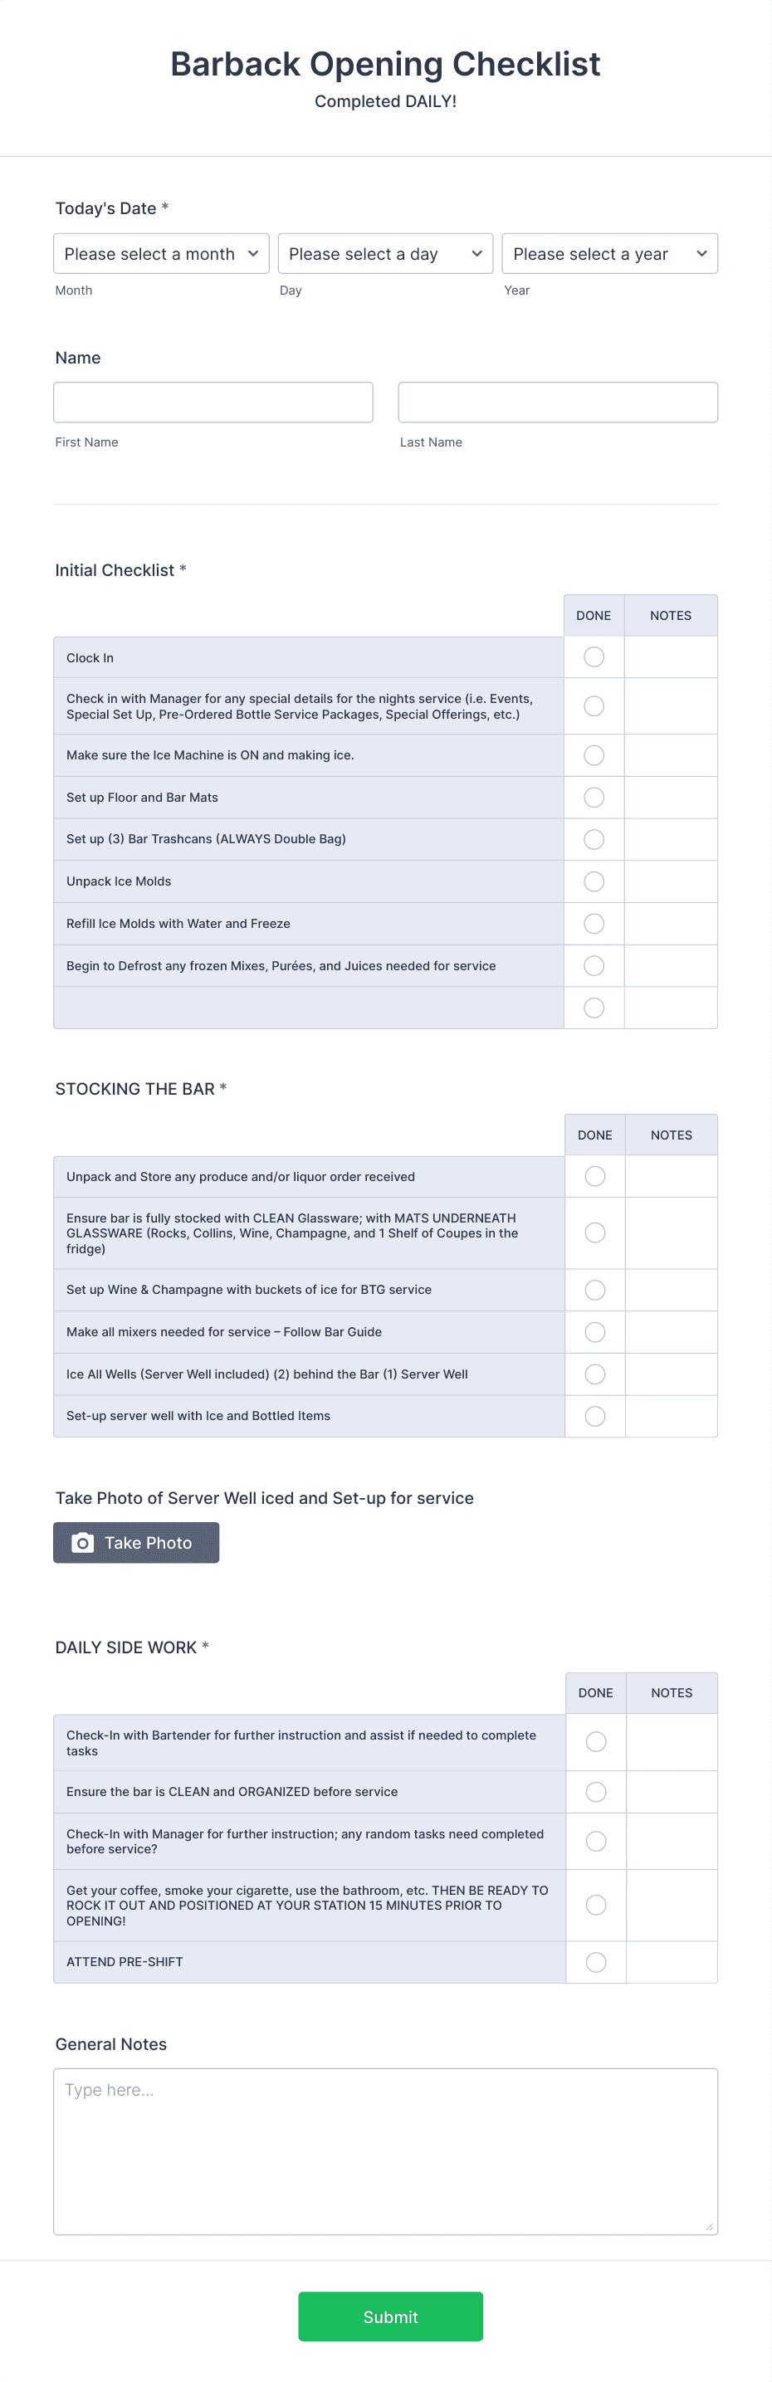Screen dimensions: 772x2382
Task: Click the First Name field
Action: [213, 402]
